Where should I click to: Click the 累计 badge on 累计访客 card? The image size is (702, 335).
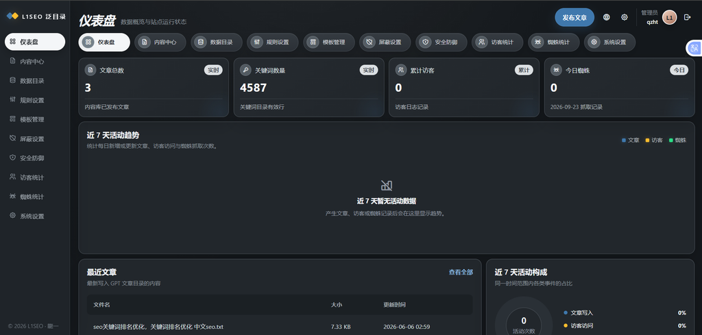click(x=524, y=71)
